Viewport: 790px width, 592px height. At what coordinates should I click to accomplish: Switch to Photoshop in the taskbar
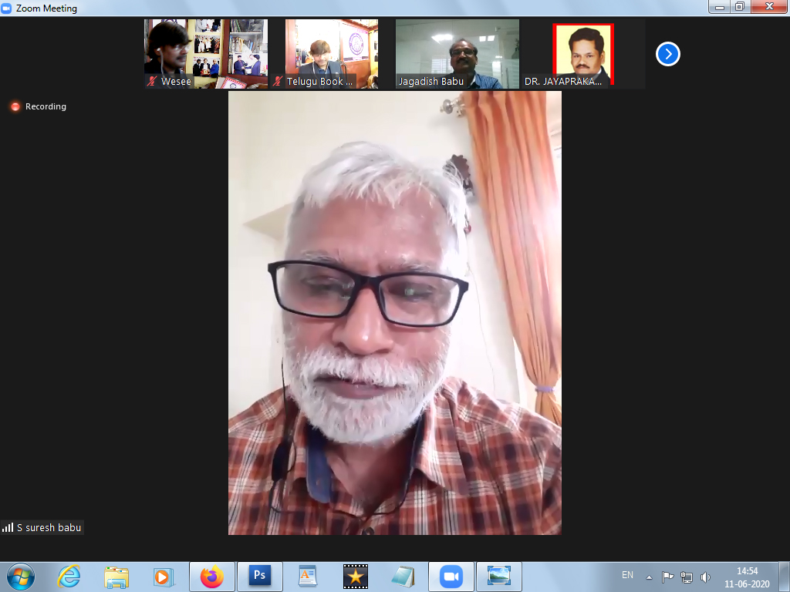click(259, 576)
